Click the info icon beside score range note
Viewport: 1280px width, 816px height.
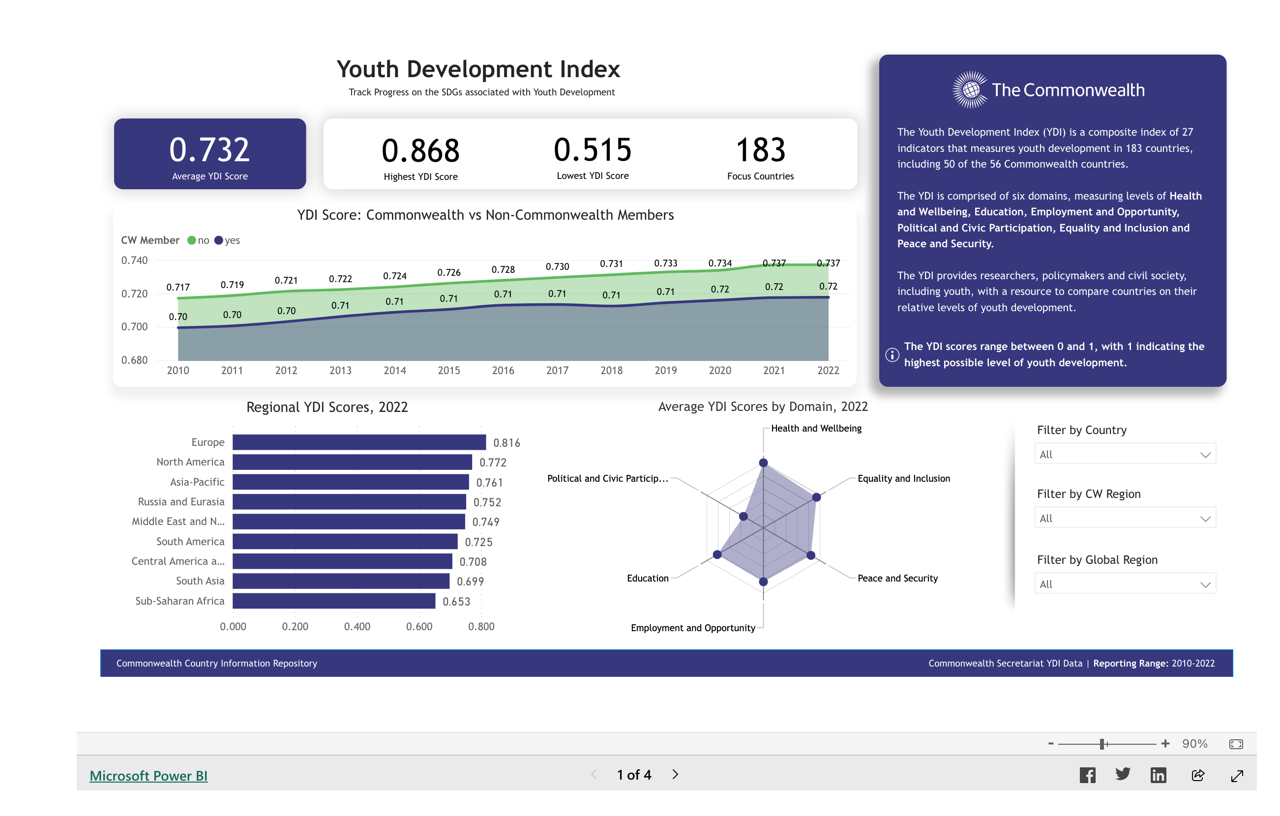click(x=892, y=354)
